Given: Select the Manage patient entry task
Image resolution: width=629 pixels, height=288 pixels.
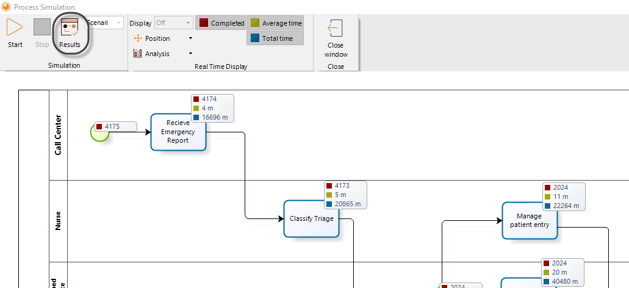Looking at the screenshot, I should pos(530,221).
